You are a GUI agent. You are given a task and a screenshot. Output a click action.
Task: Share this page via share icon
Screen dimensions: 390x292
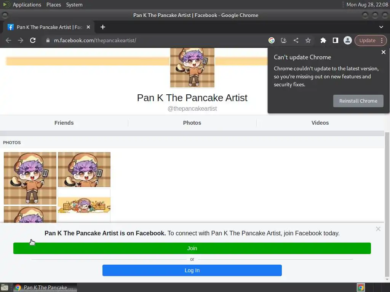coord(296,40)
